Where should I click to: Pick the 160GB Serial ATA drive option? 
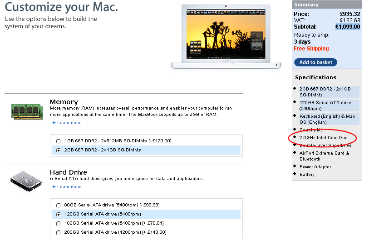(58, 223)
